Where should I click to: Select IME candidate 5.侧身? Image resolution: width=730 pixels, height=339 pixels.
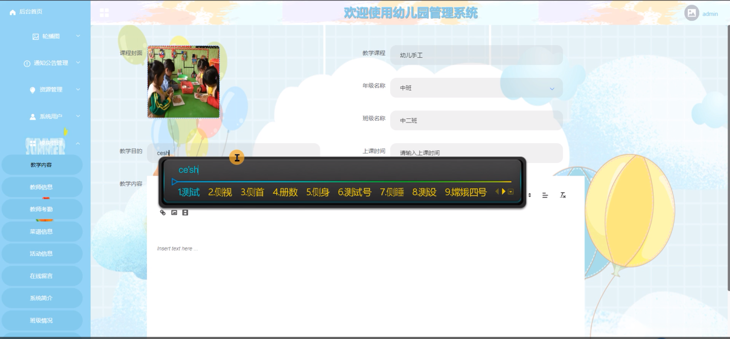(318, 192)
